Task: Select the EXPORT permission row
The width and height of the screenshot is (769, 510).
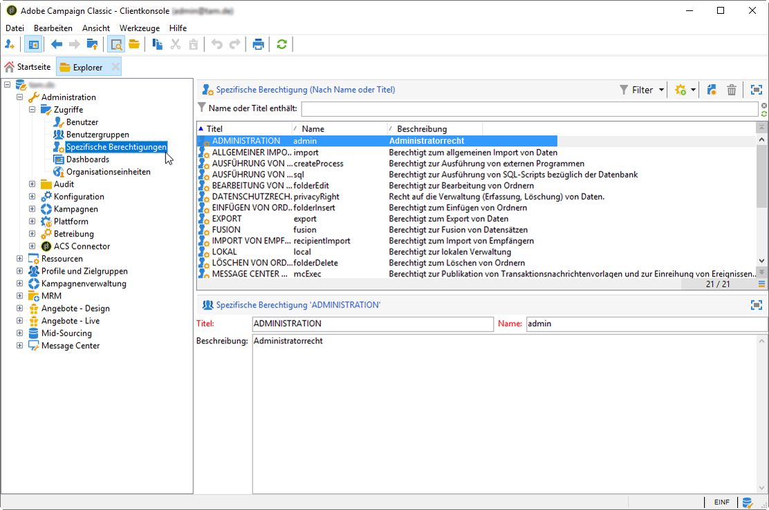Action: pos(476,218)
